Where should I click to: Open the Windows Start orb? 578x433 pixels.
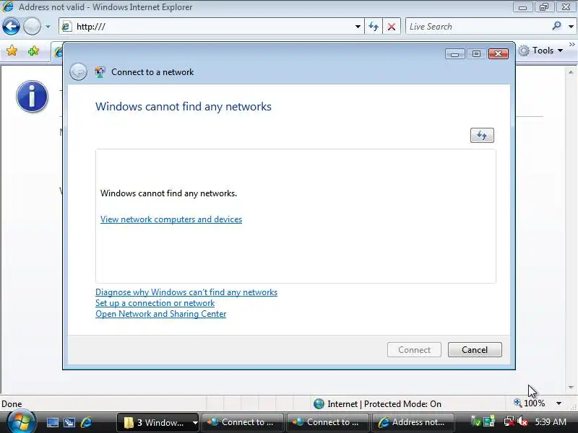click(x=21, y=422)
